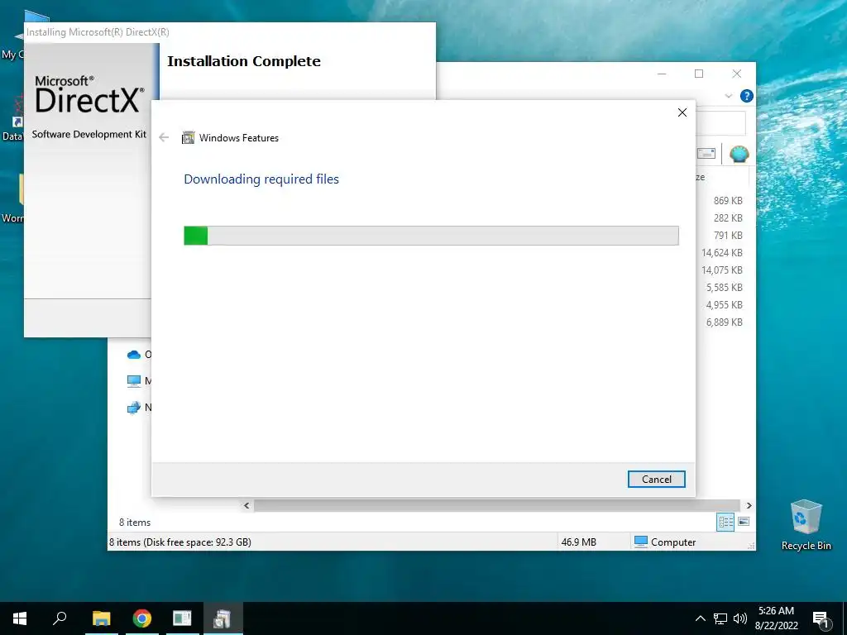Select the 5,585 KB file size cell
Image resolution: width=847 pixels, height=635 pixels.
[x=724, y=288]
